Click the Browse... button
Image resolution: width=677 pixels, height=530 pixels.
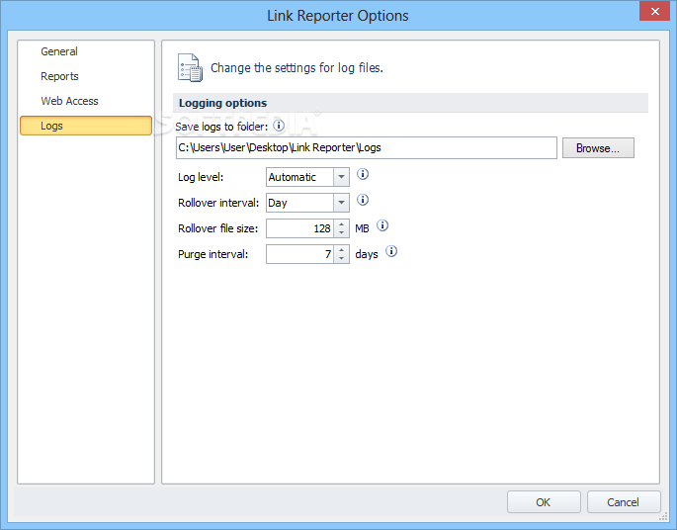pyautogui.click(x=598, y=148)
